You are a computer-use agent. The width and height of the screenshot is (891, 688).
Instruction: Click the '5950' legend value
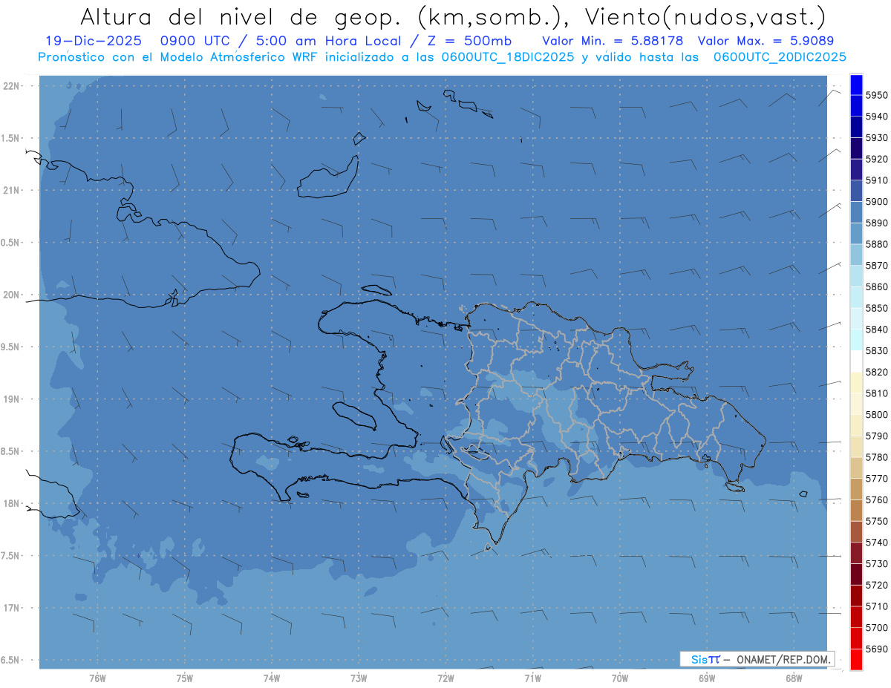pos(876,95)
